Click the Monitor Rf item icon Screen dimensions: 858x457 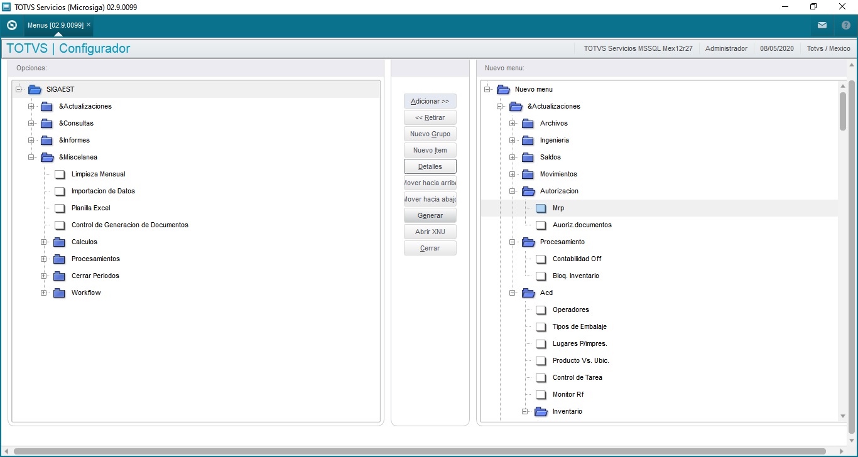tap(541, 394)
